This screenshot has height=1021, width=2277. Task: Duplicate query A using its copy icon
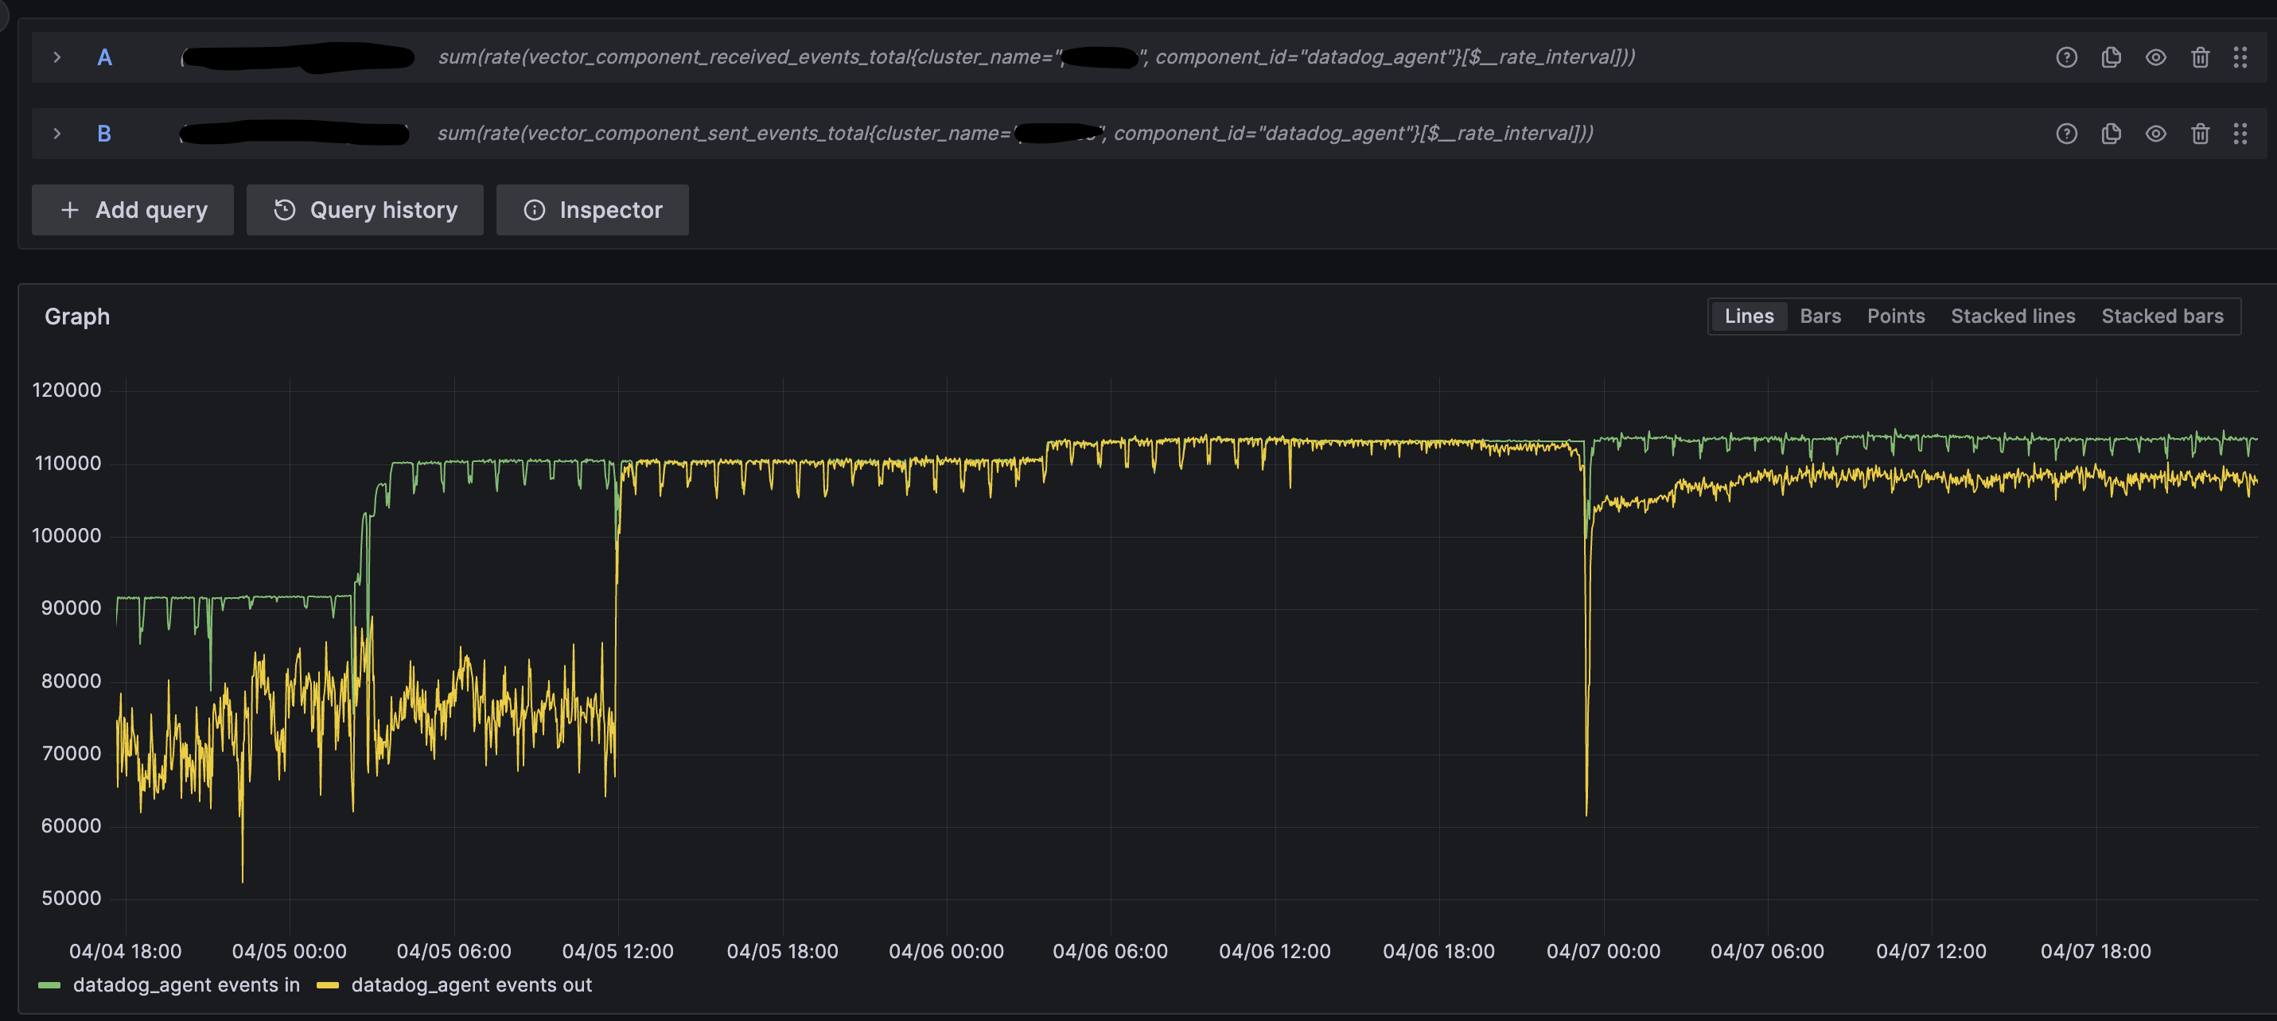coord(2111,56)
